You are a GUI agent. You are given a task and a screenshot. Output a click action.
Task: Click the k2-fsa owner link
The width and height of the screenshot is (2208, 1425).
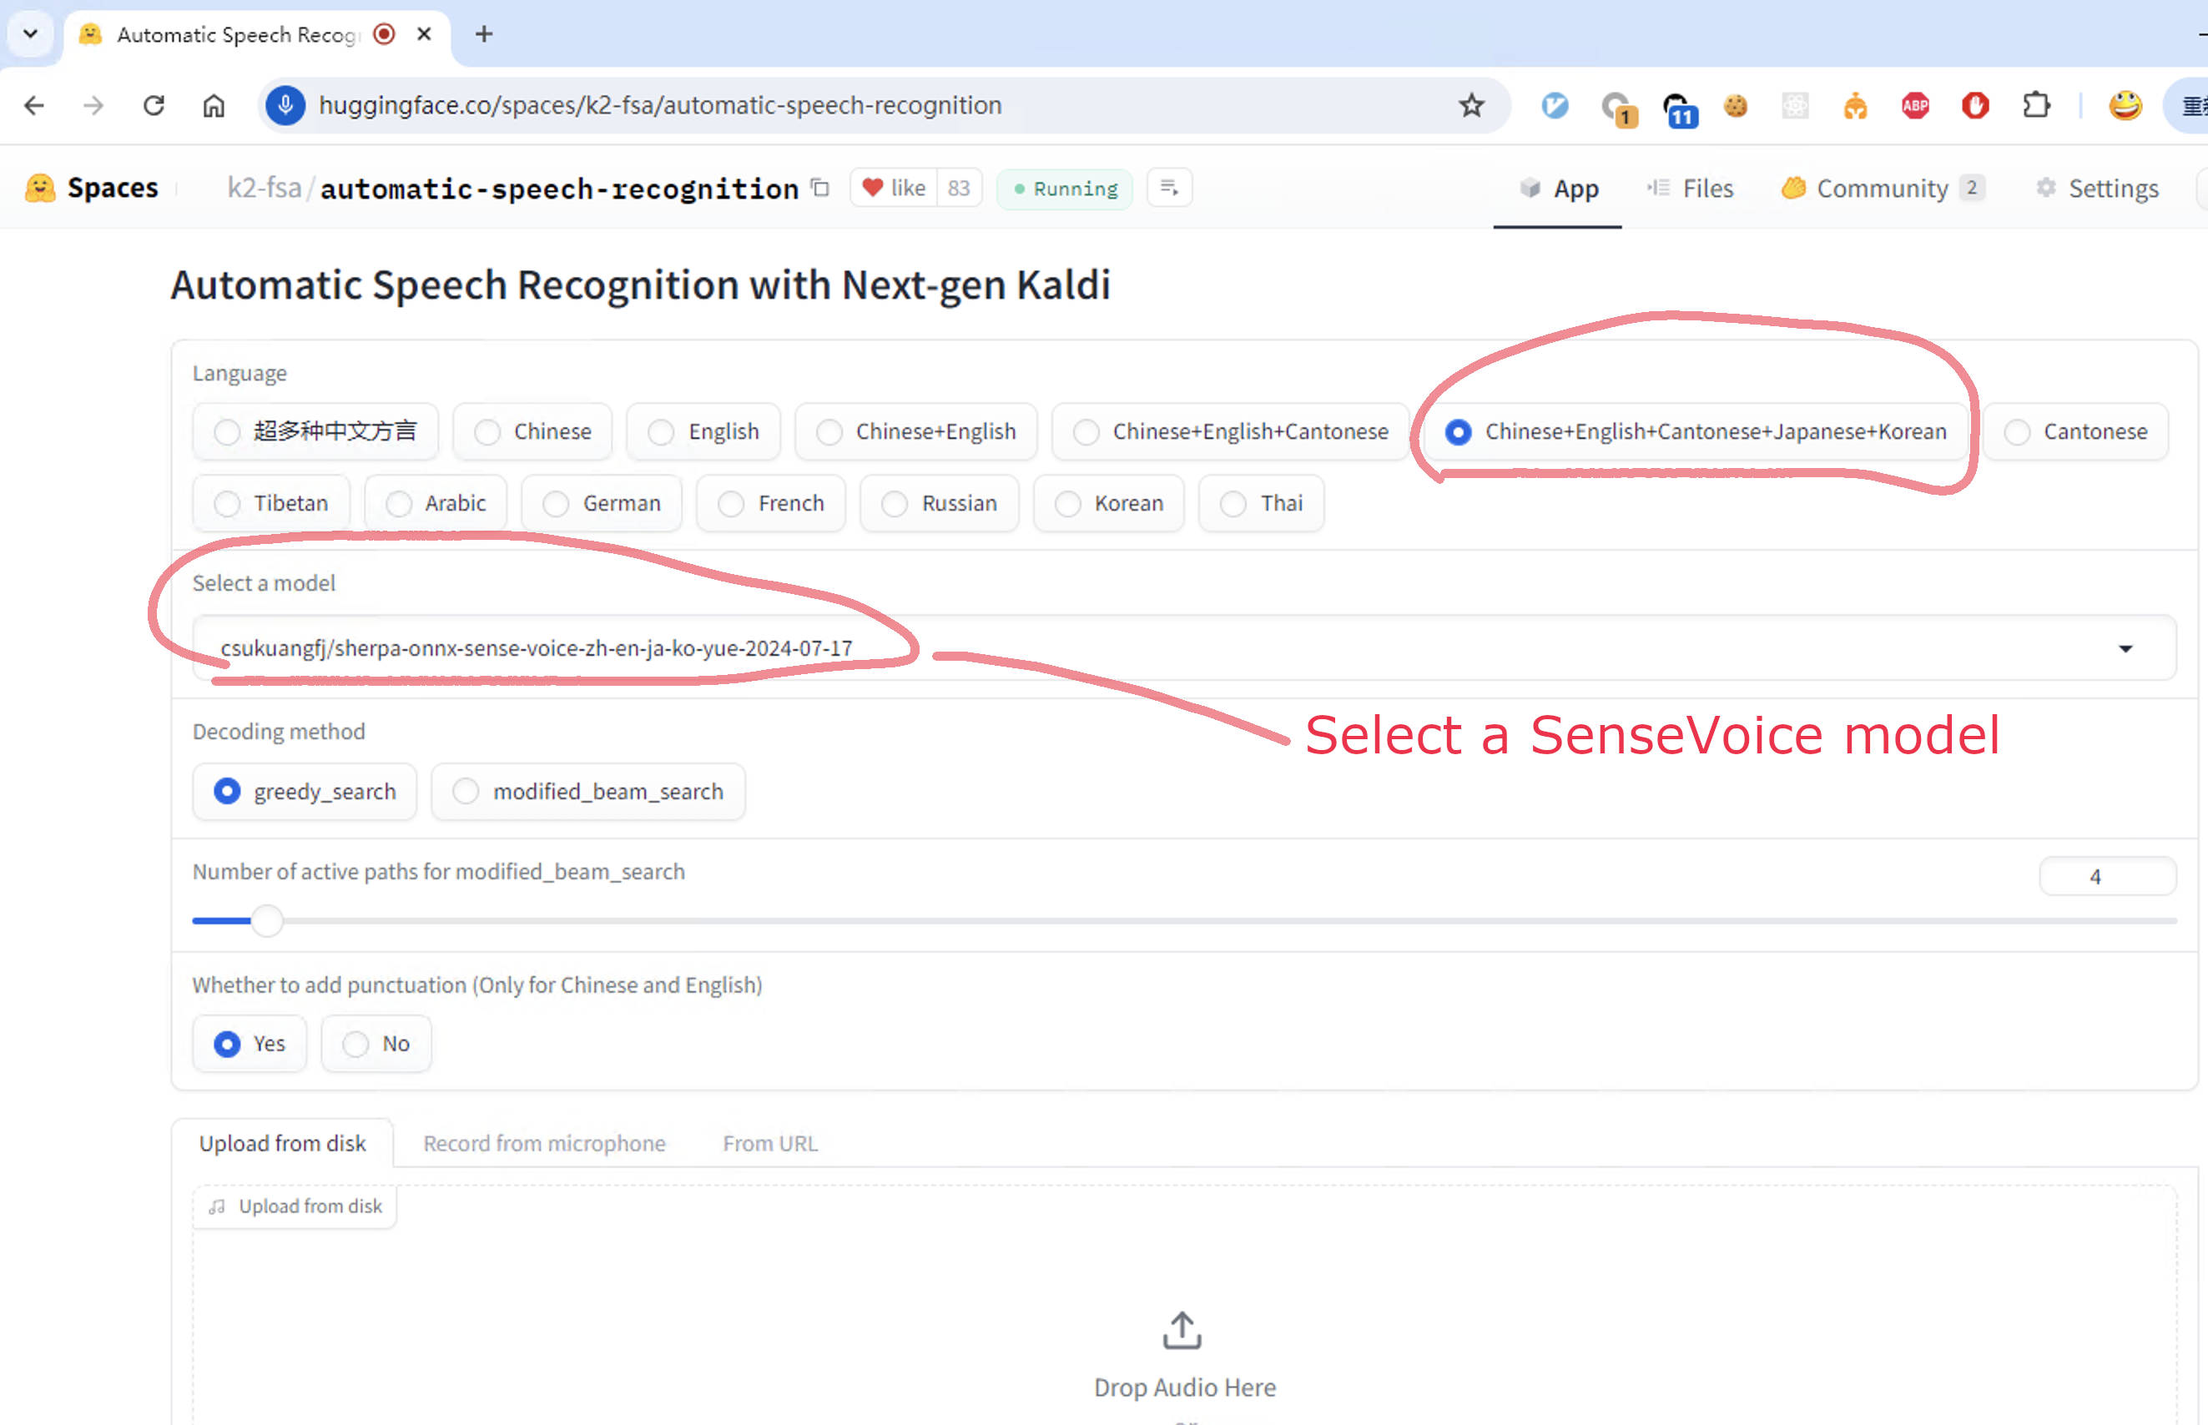point(265,188)
